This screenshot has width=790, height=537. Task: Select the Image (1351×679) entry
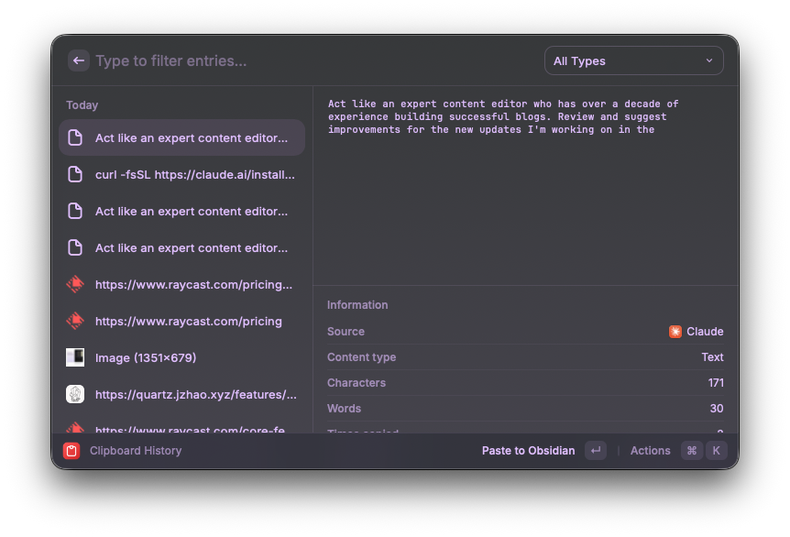point(145,357)
